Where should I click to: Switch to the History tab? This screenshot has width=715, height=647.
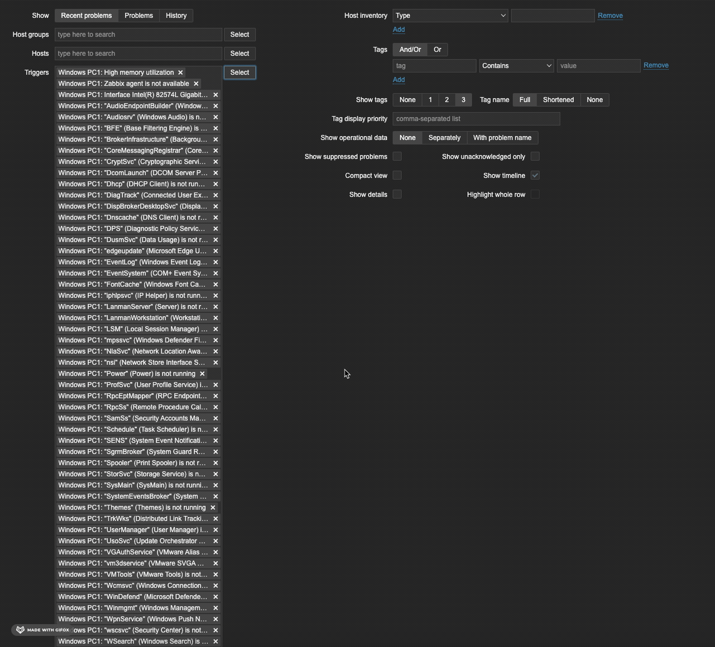176,16
